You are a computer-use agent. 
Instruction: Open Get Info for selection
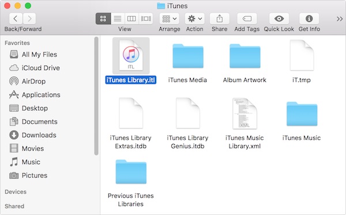tap(309, 19)
